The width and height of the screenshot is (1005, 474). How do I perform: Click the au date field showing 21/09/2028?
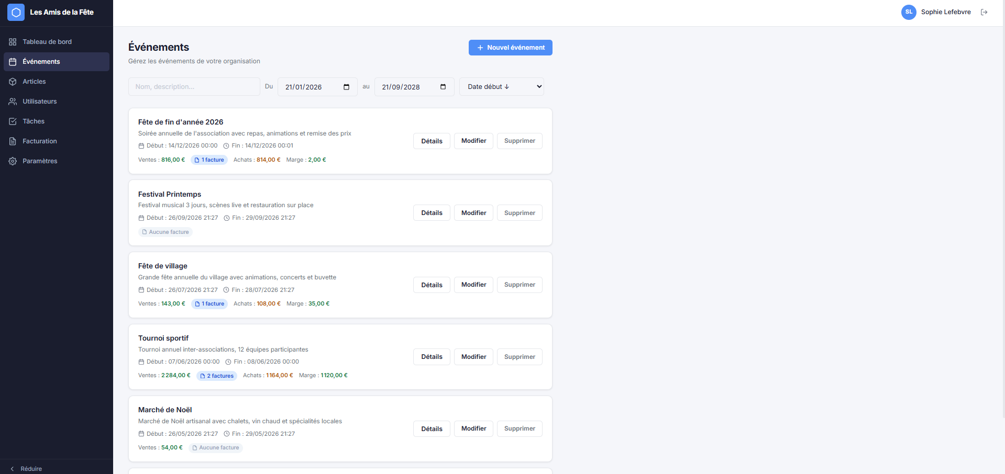click(x=414, y=87)
